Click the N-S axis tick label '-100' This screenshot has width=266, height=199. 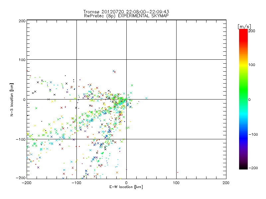click(21, 139)
